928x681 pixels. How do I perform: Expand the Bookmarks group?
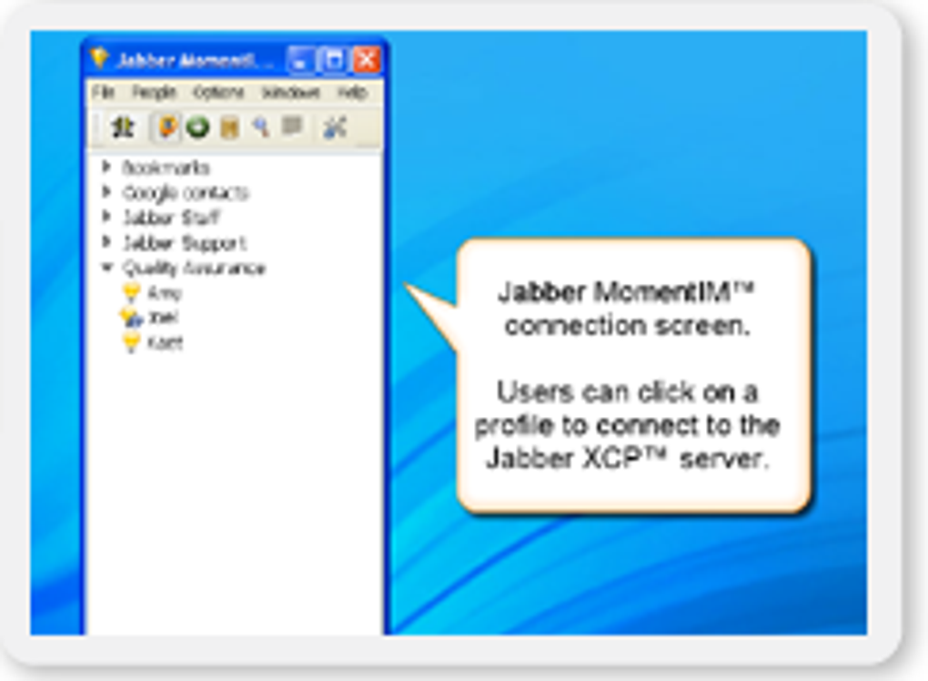tap(106, 167)
